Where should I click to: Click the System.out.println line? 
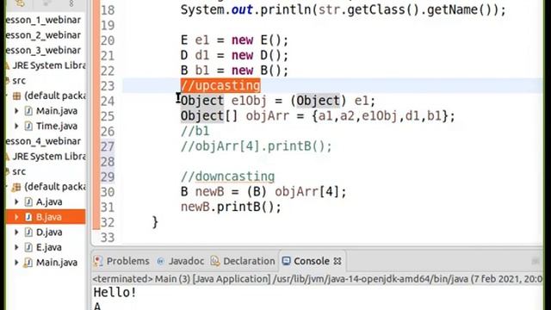[344, 9]
